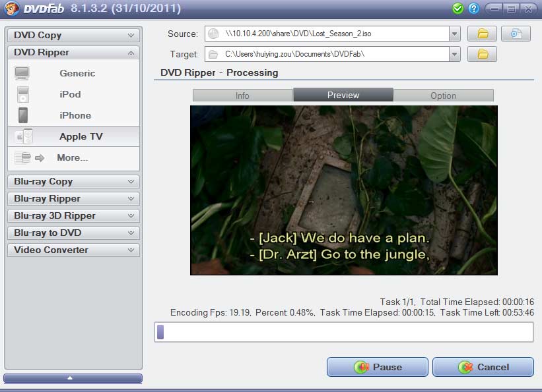Browse source folder with the yellow folder icon
The image size is (542, 392).
482,34
